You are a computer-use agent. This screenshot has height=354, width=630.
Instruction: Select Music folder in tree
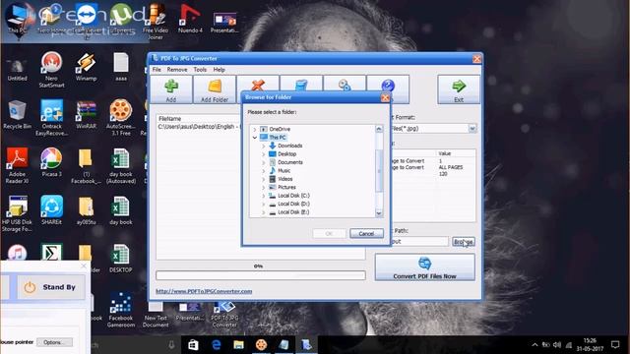(283, 170)
